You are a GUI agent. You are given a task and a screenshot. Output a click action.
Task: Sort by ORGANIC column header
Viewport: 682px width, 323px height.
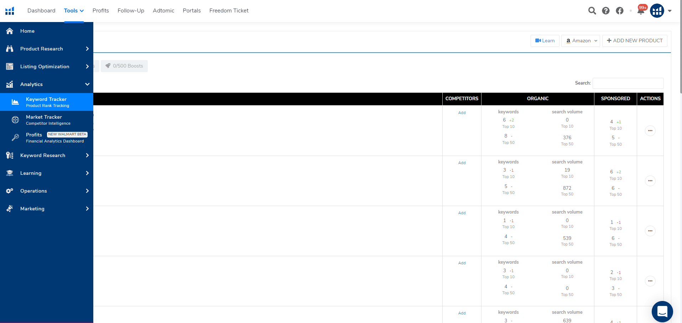click(x=538, y=99)
